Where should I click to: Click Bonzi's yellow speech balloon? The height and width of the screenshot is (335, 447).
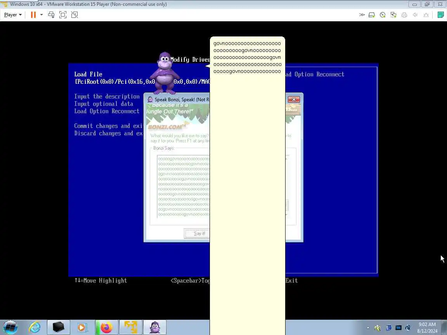click(x=247, y=185)
